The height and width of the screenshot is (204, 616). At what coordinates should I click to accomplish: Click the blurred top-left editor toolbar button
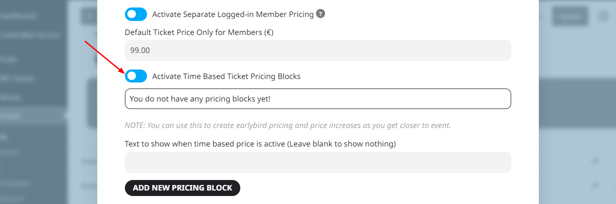pyautogui.click(x=89, y=16)
